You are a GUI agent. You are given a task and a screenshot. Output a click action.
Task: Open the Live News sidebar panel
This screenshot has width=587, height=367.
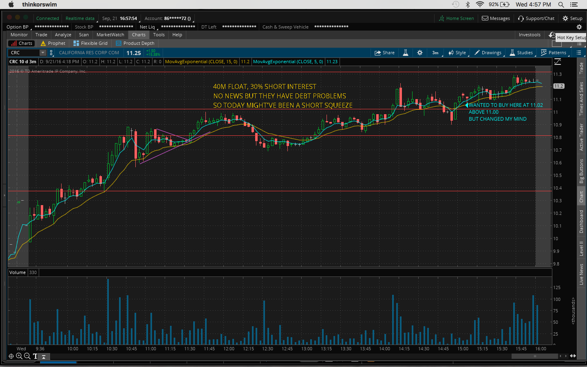coord(581,274)
